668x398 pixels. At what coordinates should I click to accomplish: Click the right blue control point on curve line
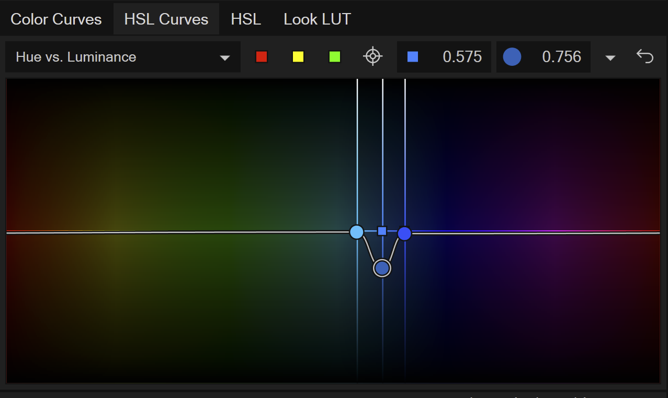404,233
